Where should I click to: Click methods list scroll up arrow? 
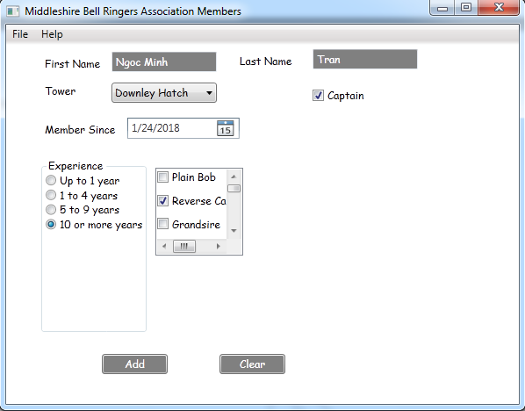coord(234,177)
